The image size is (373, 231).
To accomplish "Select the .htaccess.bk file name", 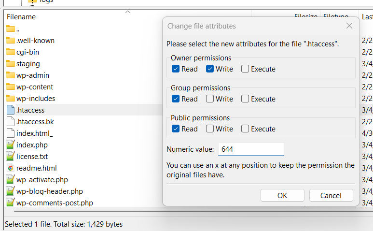I will [35, 122].
